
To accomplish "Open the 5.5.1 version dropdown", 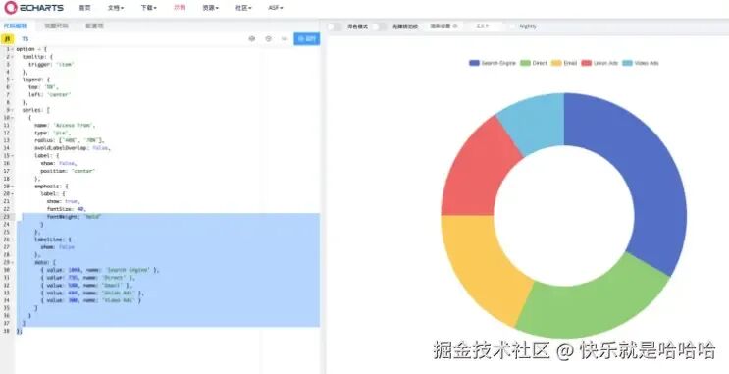I will point(485,27).
